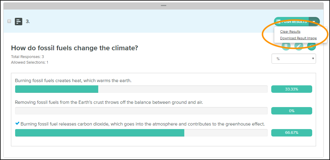Click the drag handle at top bar
The height and width of the screenshot is (160, 330).
click(164, 5)
